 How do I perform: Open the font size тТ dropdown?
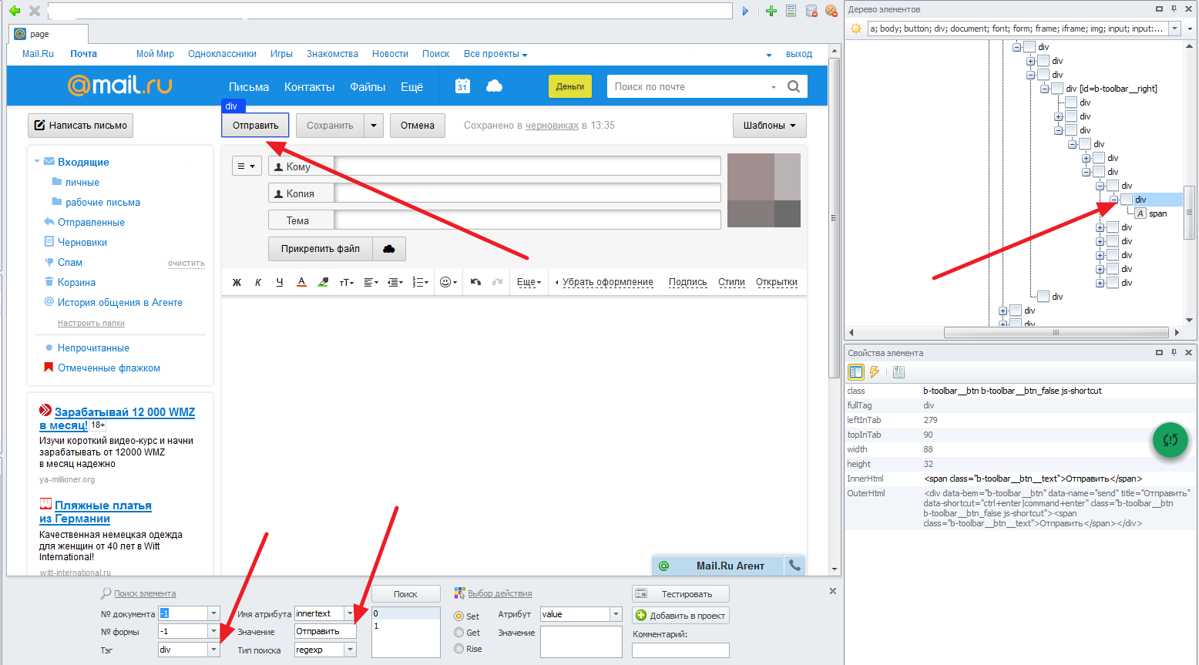tap(347, 282)
